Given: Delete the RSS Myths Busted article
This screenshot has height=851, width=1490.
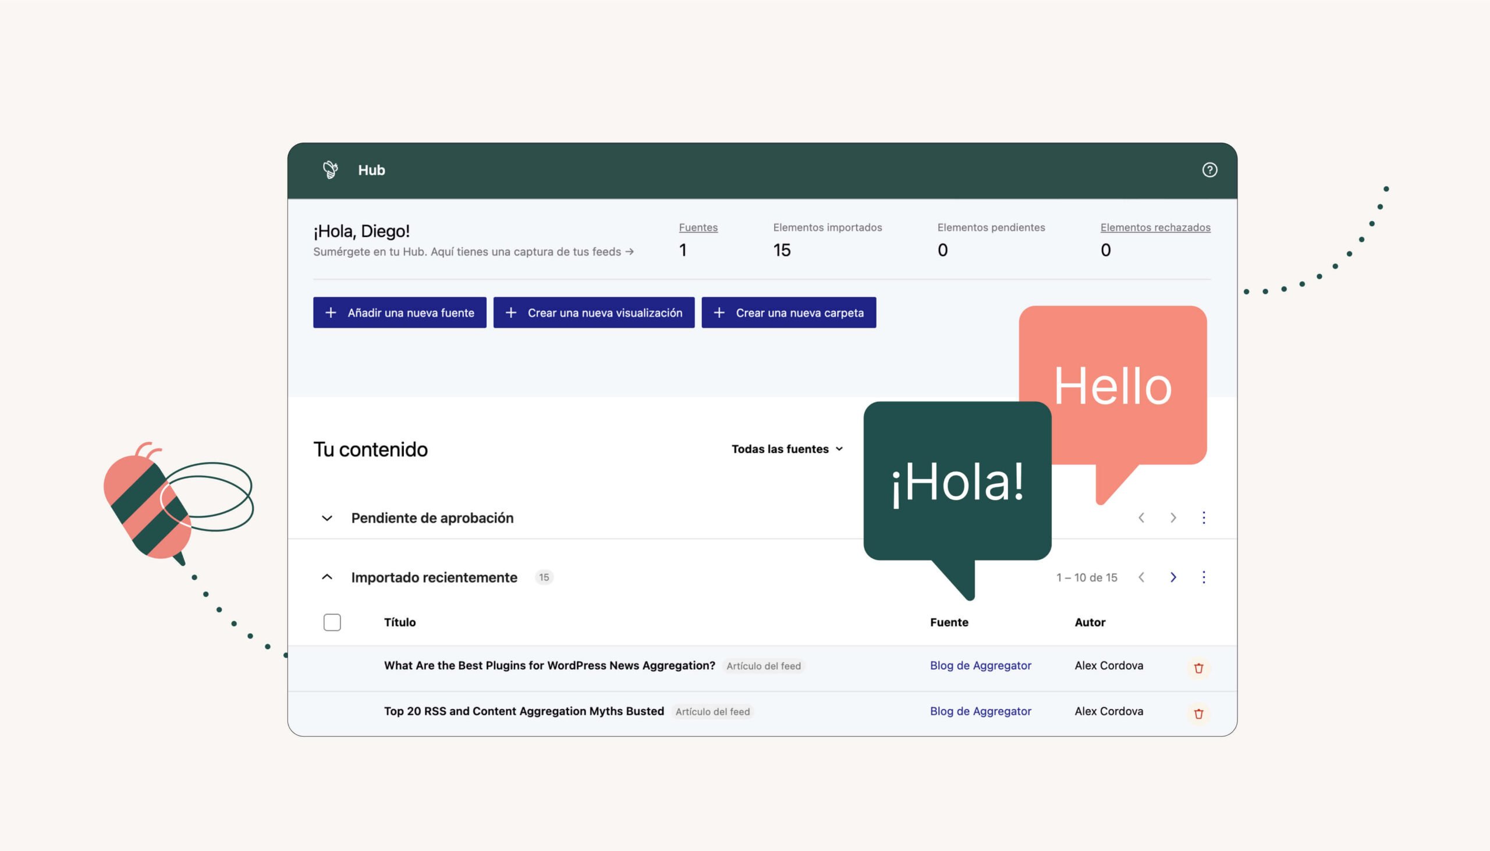Looking at the screenshot, I should tap(1198, 714).
